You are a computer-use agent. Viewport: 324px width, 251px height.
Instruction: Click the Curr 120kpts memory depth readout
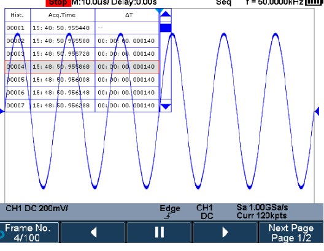(x=261, y=215)
